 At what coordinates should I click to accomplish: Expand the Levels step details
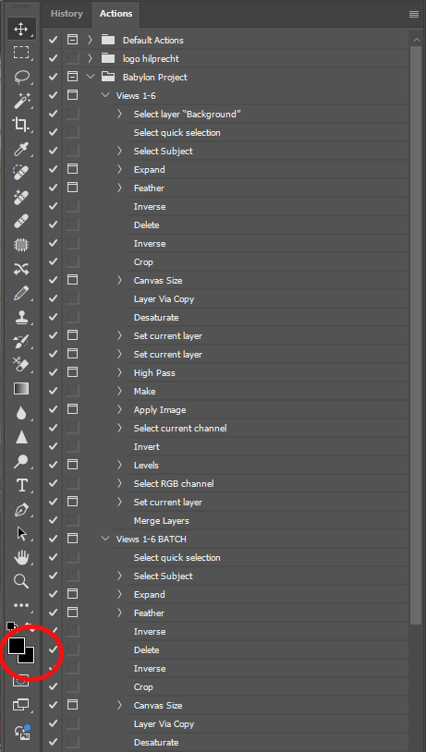[x=120, y=465]
